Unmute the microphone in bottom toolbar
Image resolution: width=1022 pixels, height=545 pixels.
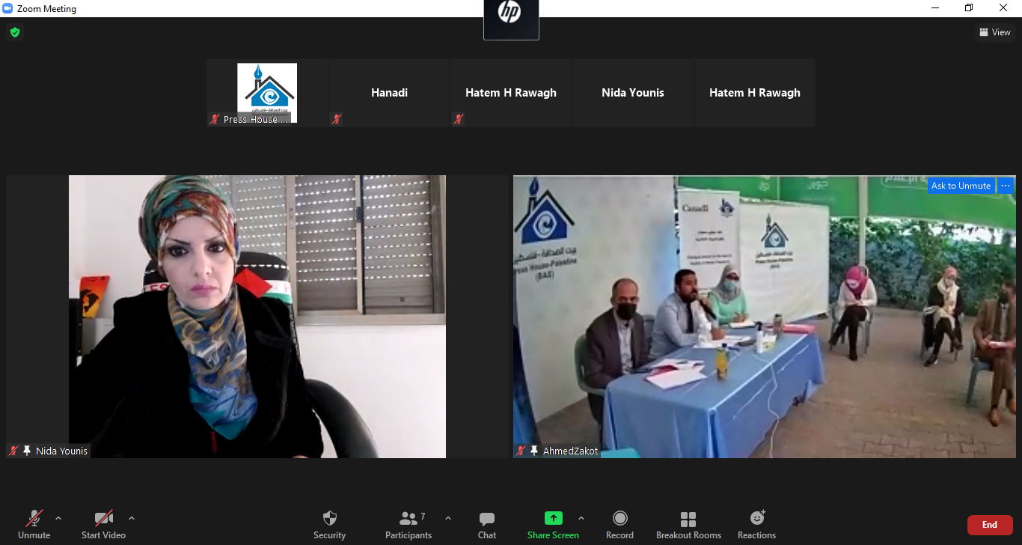[x=34, y=524]
